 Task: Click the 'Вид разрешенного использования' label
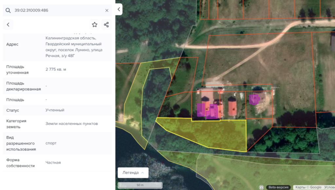[21, 143]
